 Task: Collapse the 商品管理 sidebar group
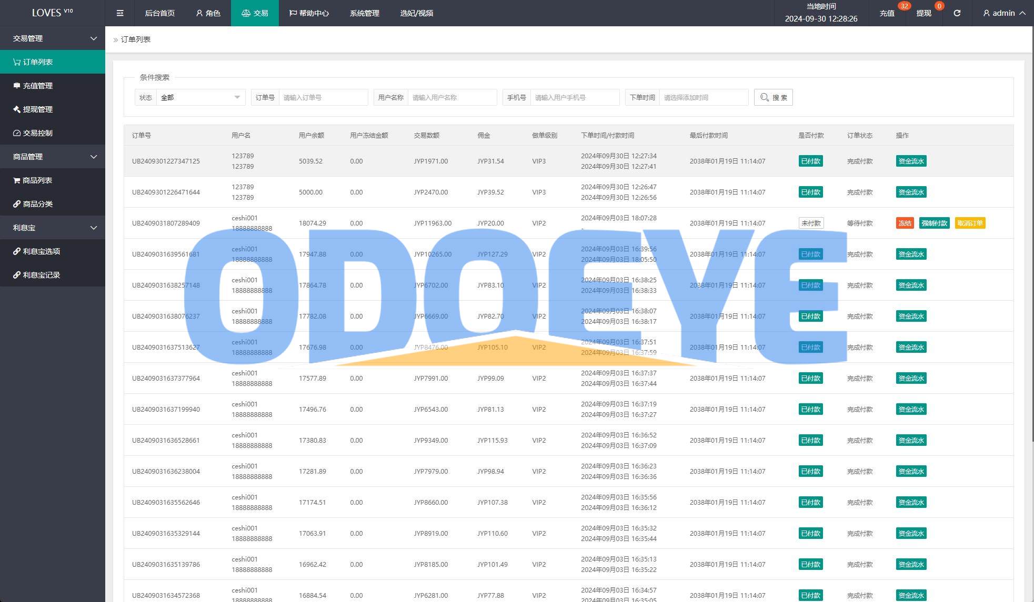[x=53, y=157]
